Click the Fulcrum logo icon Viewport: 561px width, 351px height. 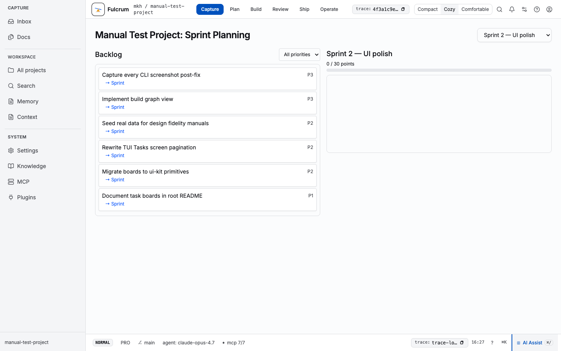coord(98,9)
